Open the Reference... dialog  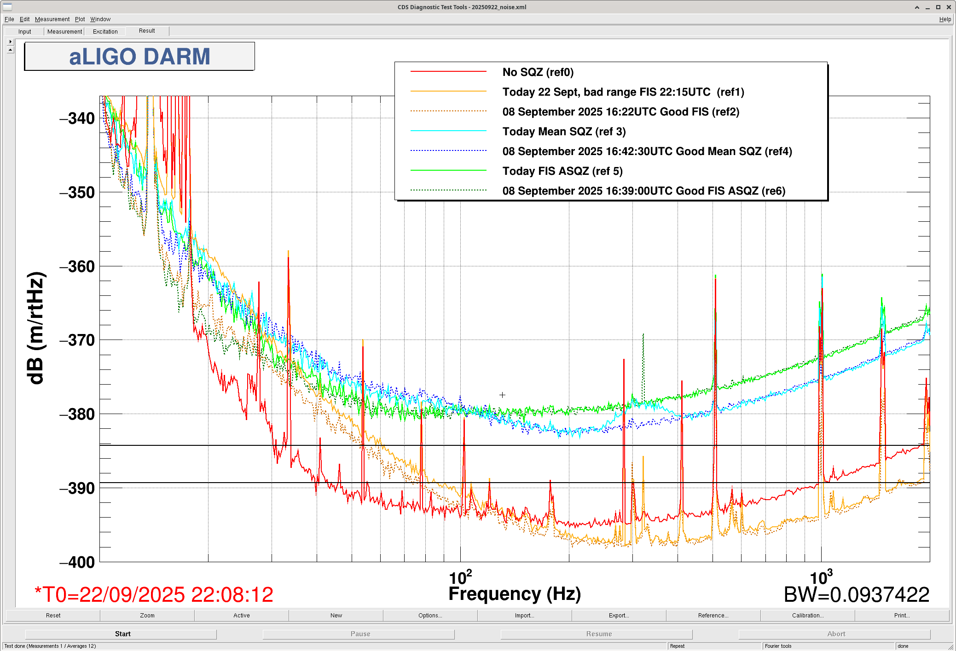point(713,616)
